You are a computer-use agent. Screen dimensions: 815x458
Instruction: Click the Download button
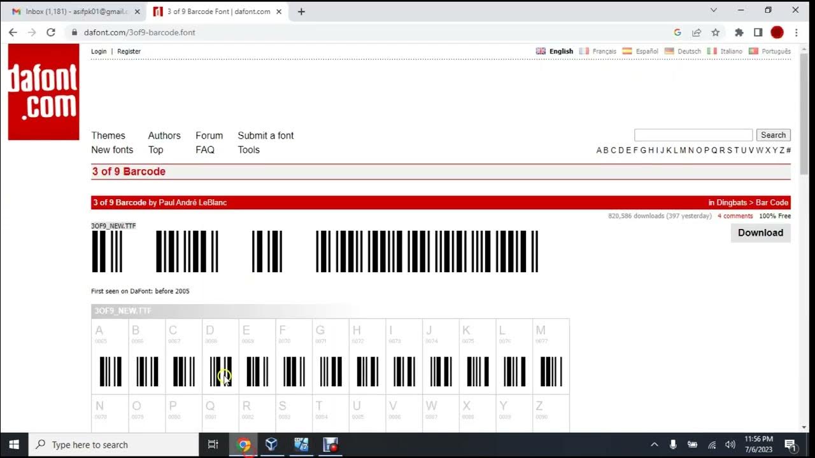[x=761, y=233]
